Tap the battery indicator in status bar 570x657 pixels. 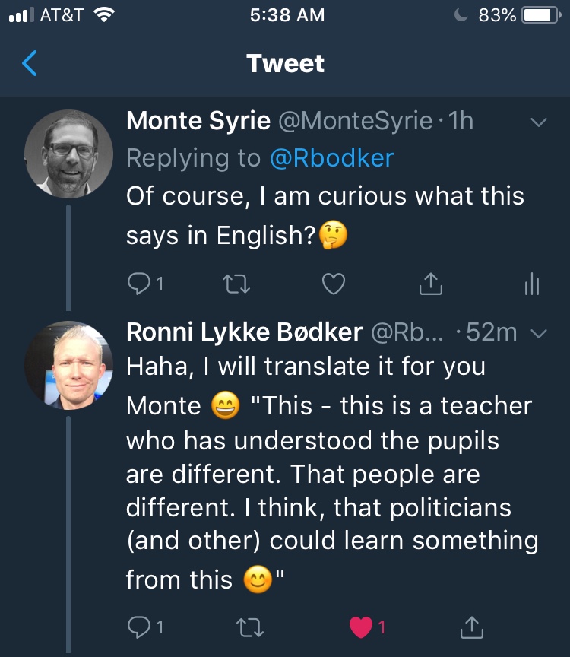coord(542,15)
